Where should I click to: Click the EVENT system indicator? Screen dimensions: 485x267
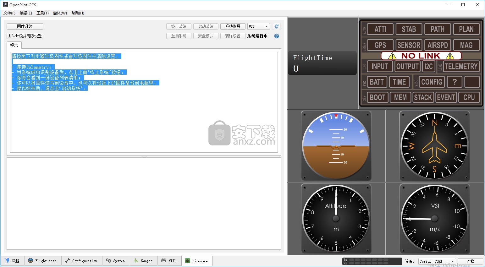tap(446, 97)
